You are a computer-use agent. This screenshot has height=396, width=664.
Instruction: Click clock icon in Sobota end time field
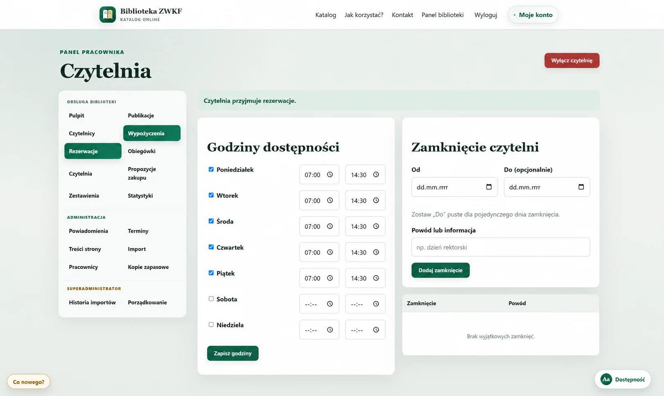pyautogui.click(x=376, y=304)
